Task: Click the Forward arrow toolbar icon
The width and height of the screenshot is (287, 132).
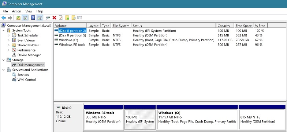Action: [10, 18]
